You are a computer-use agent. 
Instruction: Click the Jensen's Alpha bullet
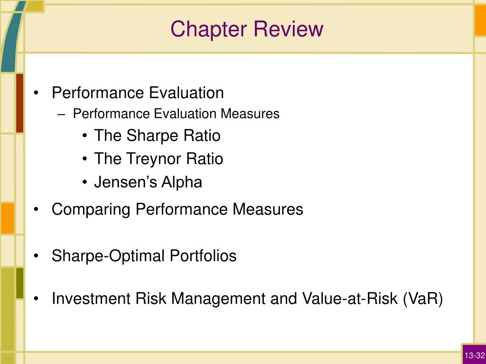148,182
